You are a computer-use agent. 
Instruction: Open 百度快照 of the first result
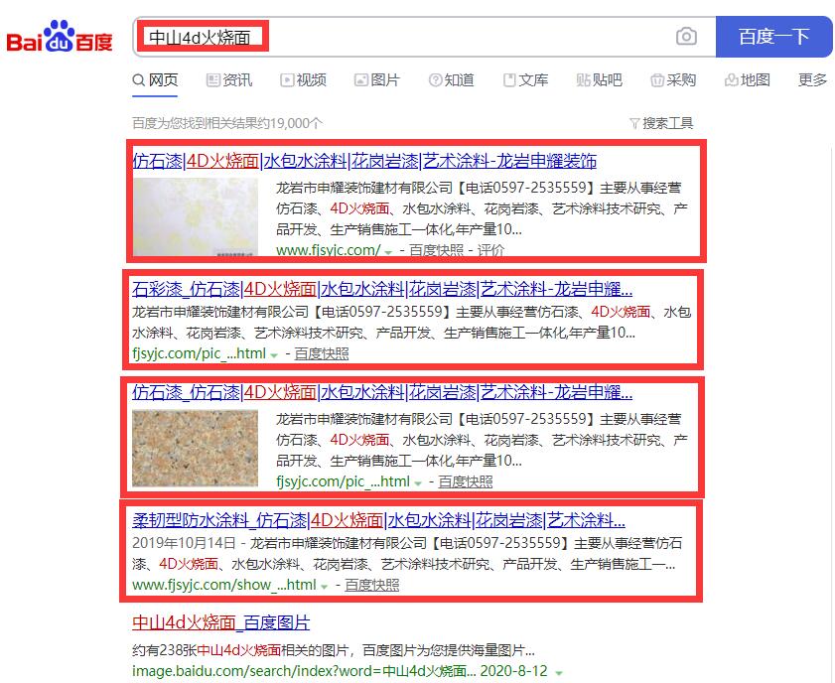tap(436, 250)
